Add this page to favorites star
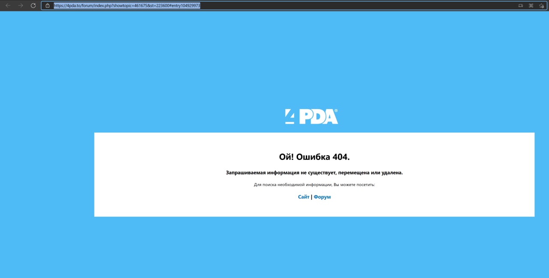The width and height of the screenshot is (549, 278). point(541,6)
